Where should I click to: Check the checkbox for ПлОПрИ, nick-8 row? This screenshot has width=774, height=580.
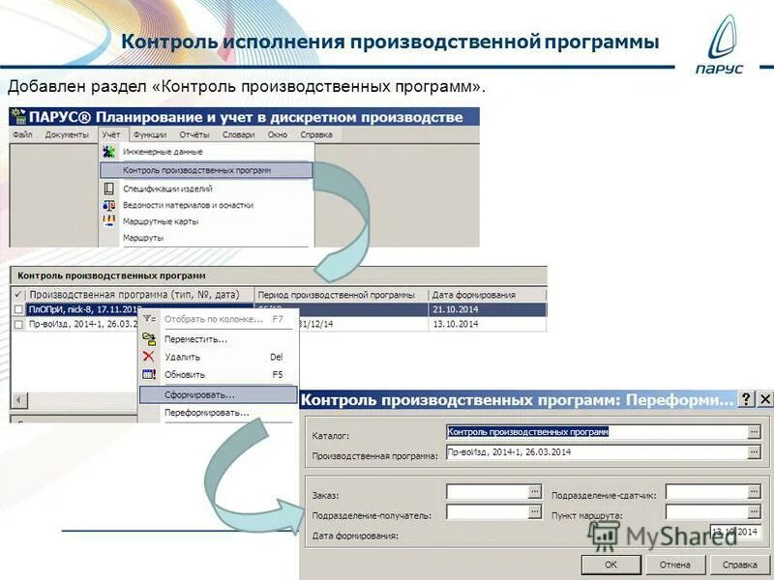pos(17,306)
